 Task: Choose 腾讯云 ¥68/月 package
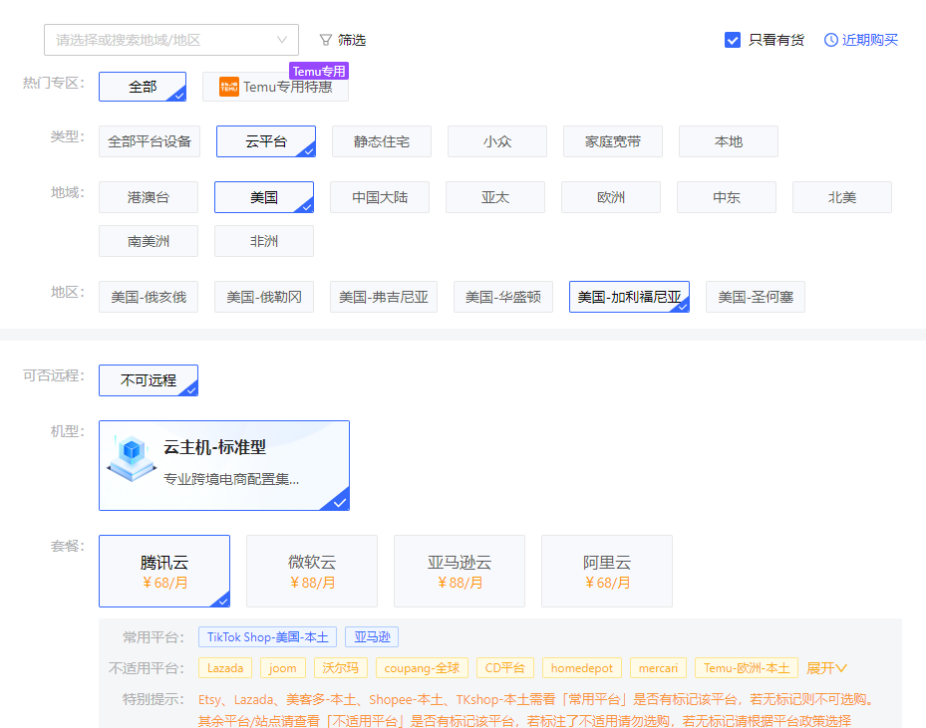164,571
